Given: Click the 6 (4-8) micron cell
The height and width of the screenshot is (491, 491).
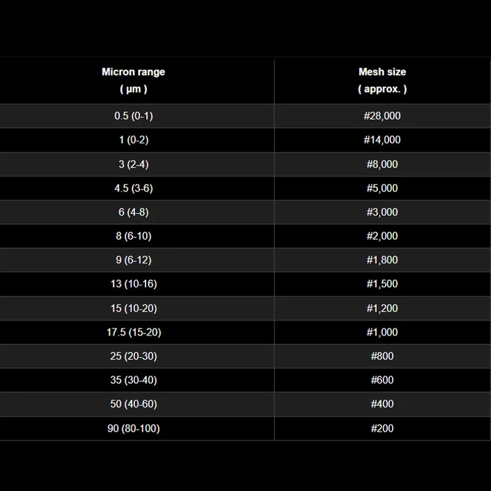Looking at the screenshot, I should [x=133, y=212].
